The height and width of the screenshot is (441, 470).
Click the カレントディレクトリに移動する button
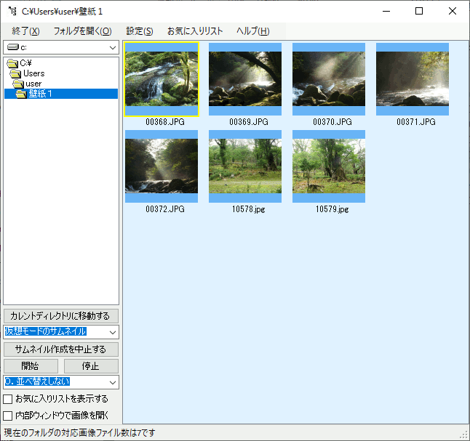61,316
